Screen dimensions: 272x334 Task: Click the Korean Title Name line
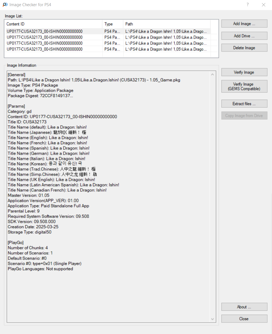[x=45, y=164]
